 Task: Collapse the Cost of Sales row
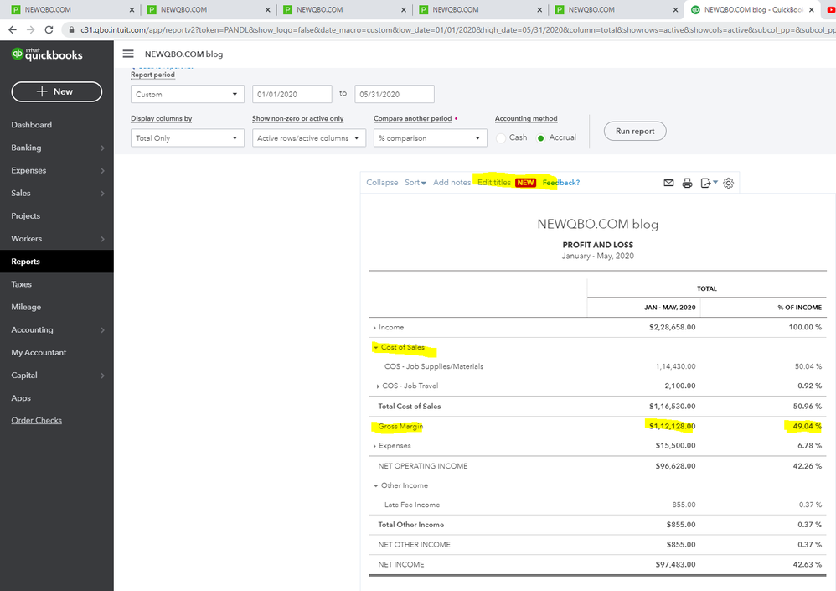[x=375, y=347]
